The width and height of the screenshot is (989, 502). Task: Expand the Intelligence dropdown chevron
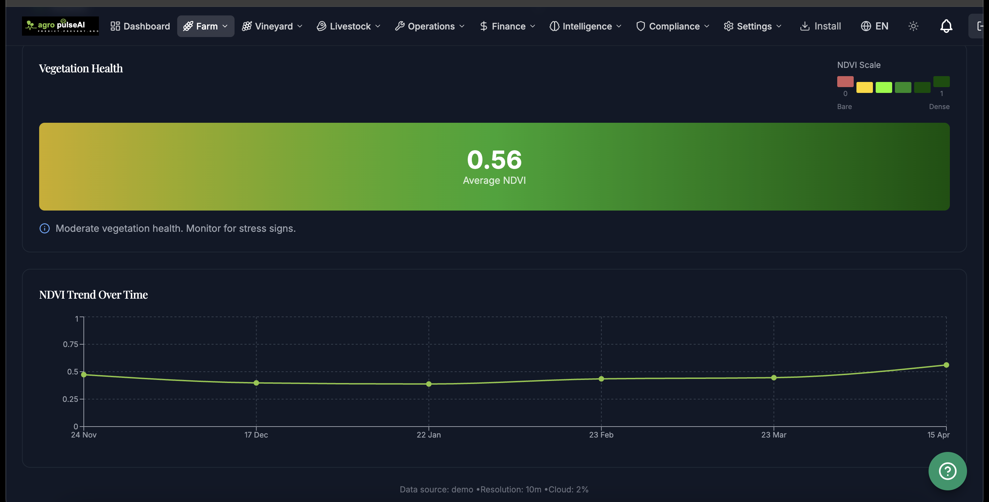point(619,26)
